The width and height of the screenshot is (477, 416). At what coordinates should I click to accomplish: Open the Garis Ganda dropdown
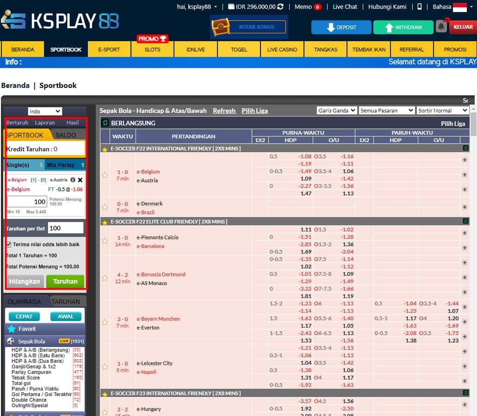point(336,110)
